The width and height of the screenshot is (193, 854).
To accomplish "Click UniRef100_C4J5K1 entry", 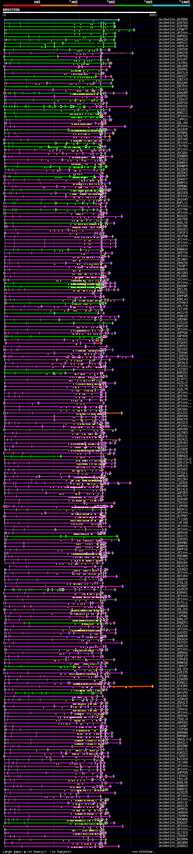I will pyautogui.click(x=173, y=63).
